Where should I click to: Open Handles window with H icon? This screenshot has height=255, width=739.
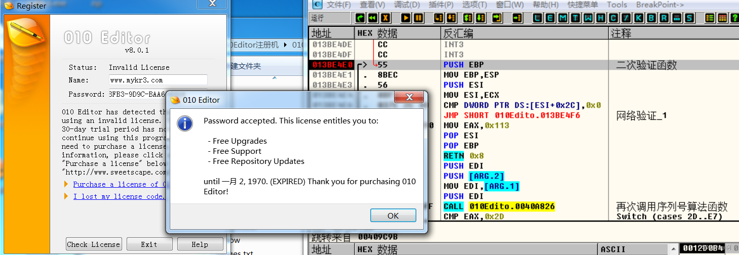[601, 18]
